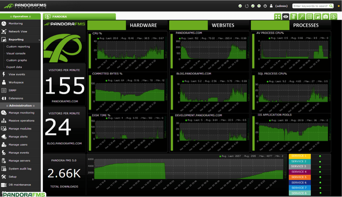Click the orange SERVICE 5 label
Screen dimensions: 342x197
coord(300,177)
